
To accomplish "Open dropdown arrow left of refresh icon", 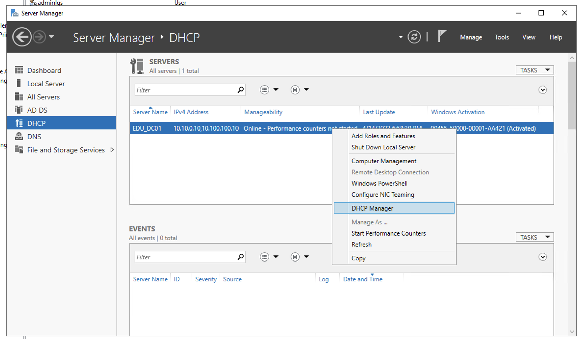I will (401, 37).
